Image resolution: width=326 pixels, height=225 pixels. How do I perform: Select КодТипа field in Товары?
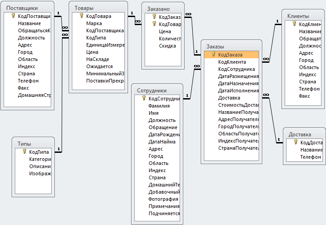pyautogui.click(x=98, y=38)
